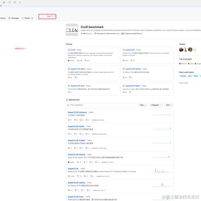Click the star icon in pinned SuperCLUE-Agent card
The width and height of the screenshot is (201, 201).
(124, 92)
